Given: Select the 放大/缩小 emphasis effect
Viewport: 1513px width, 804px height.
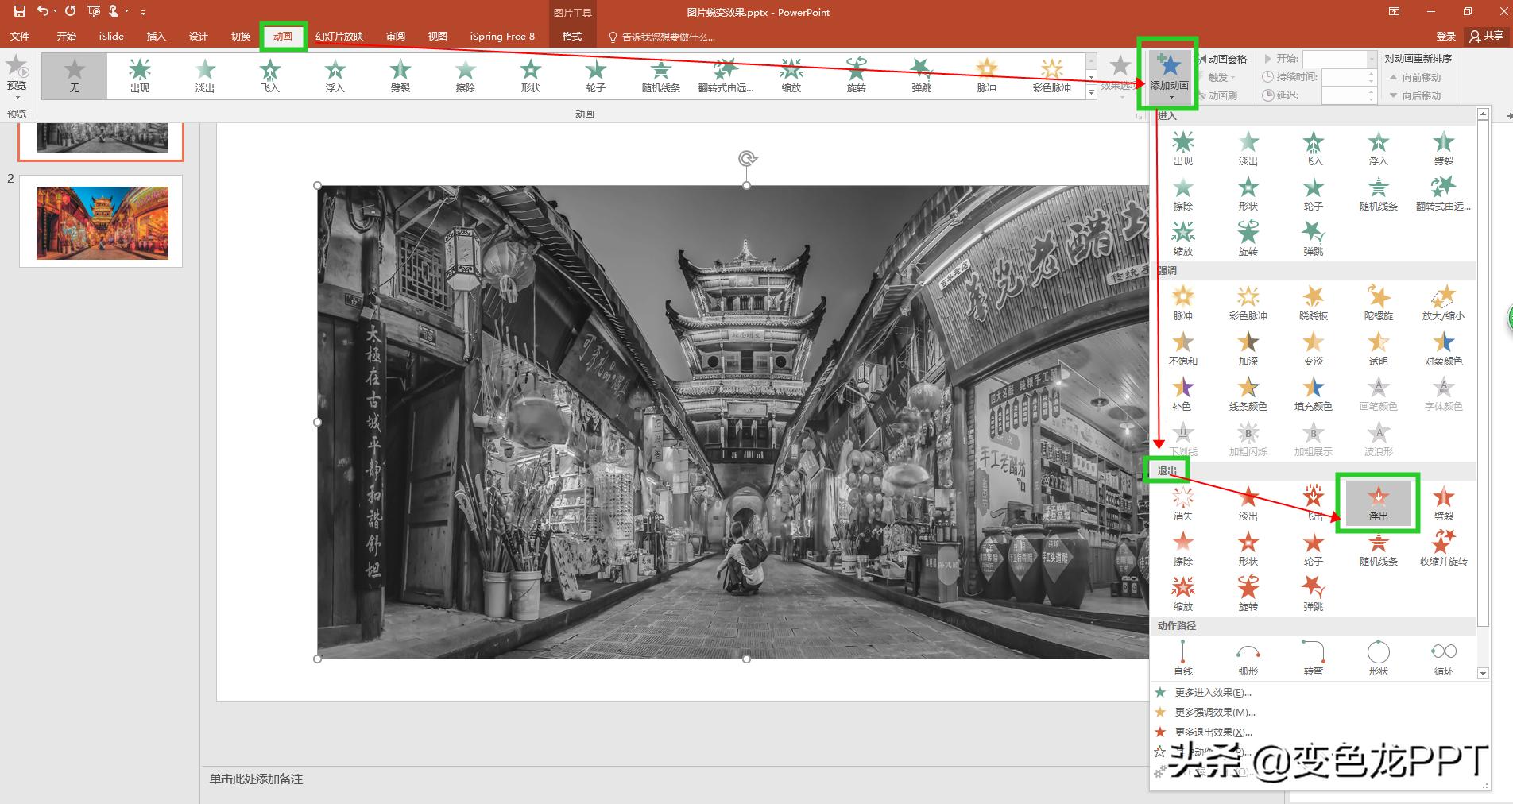Looking at the screenshot, I should tap(1443, 303).
